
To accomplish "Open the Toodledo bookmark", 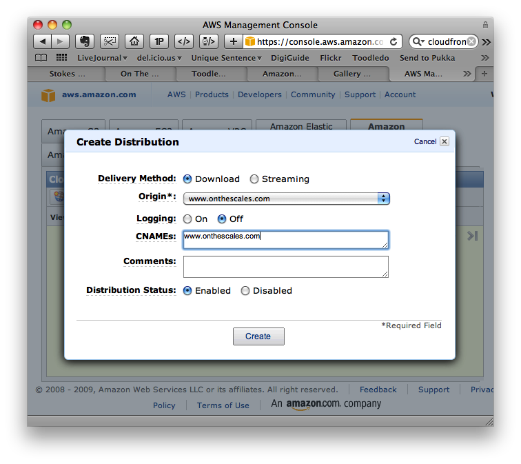I will coord(371,58).
